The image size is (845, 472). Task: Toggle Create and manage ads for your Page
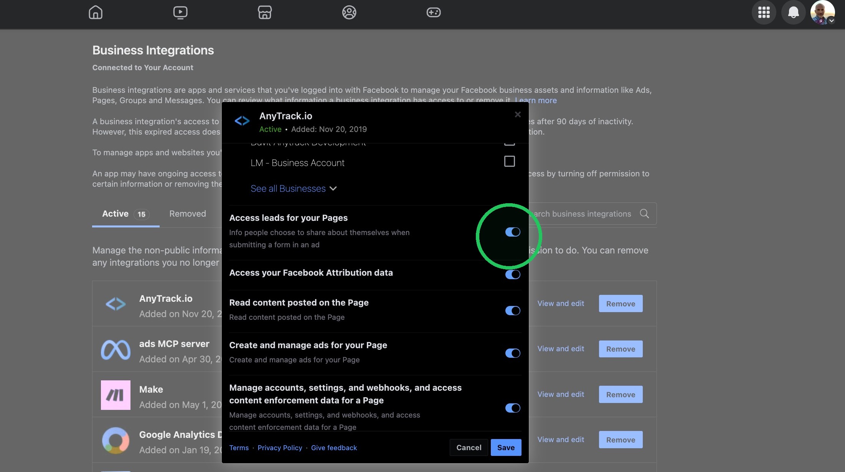pyautogui.click(x=513, y=353)
